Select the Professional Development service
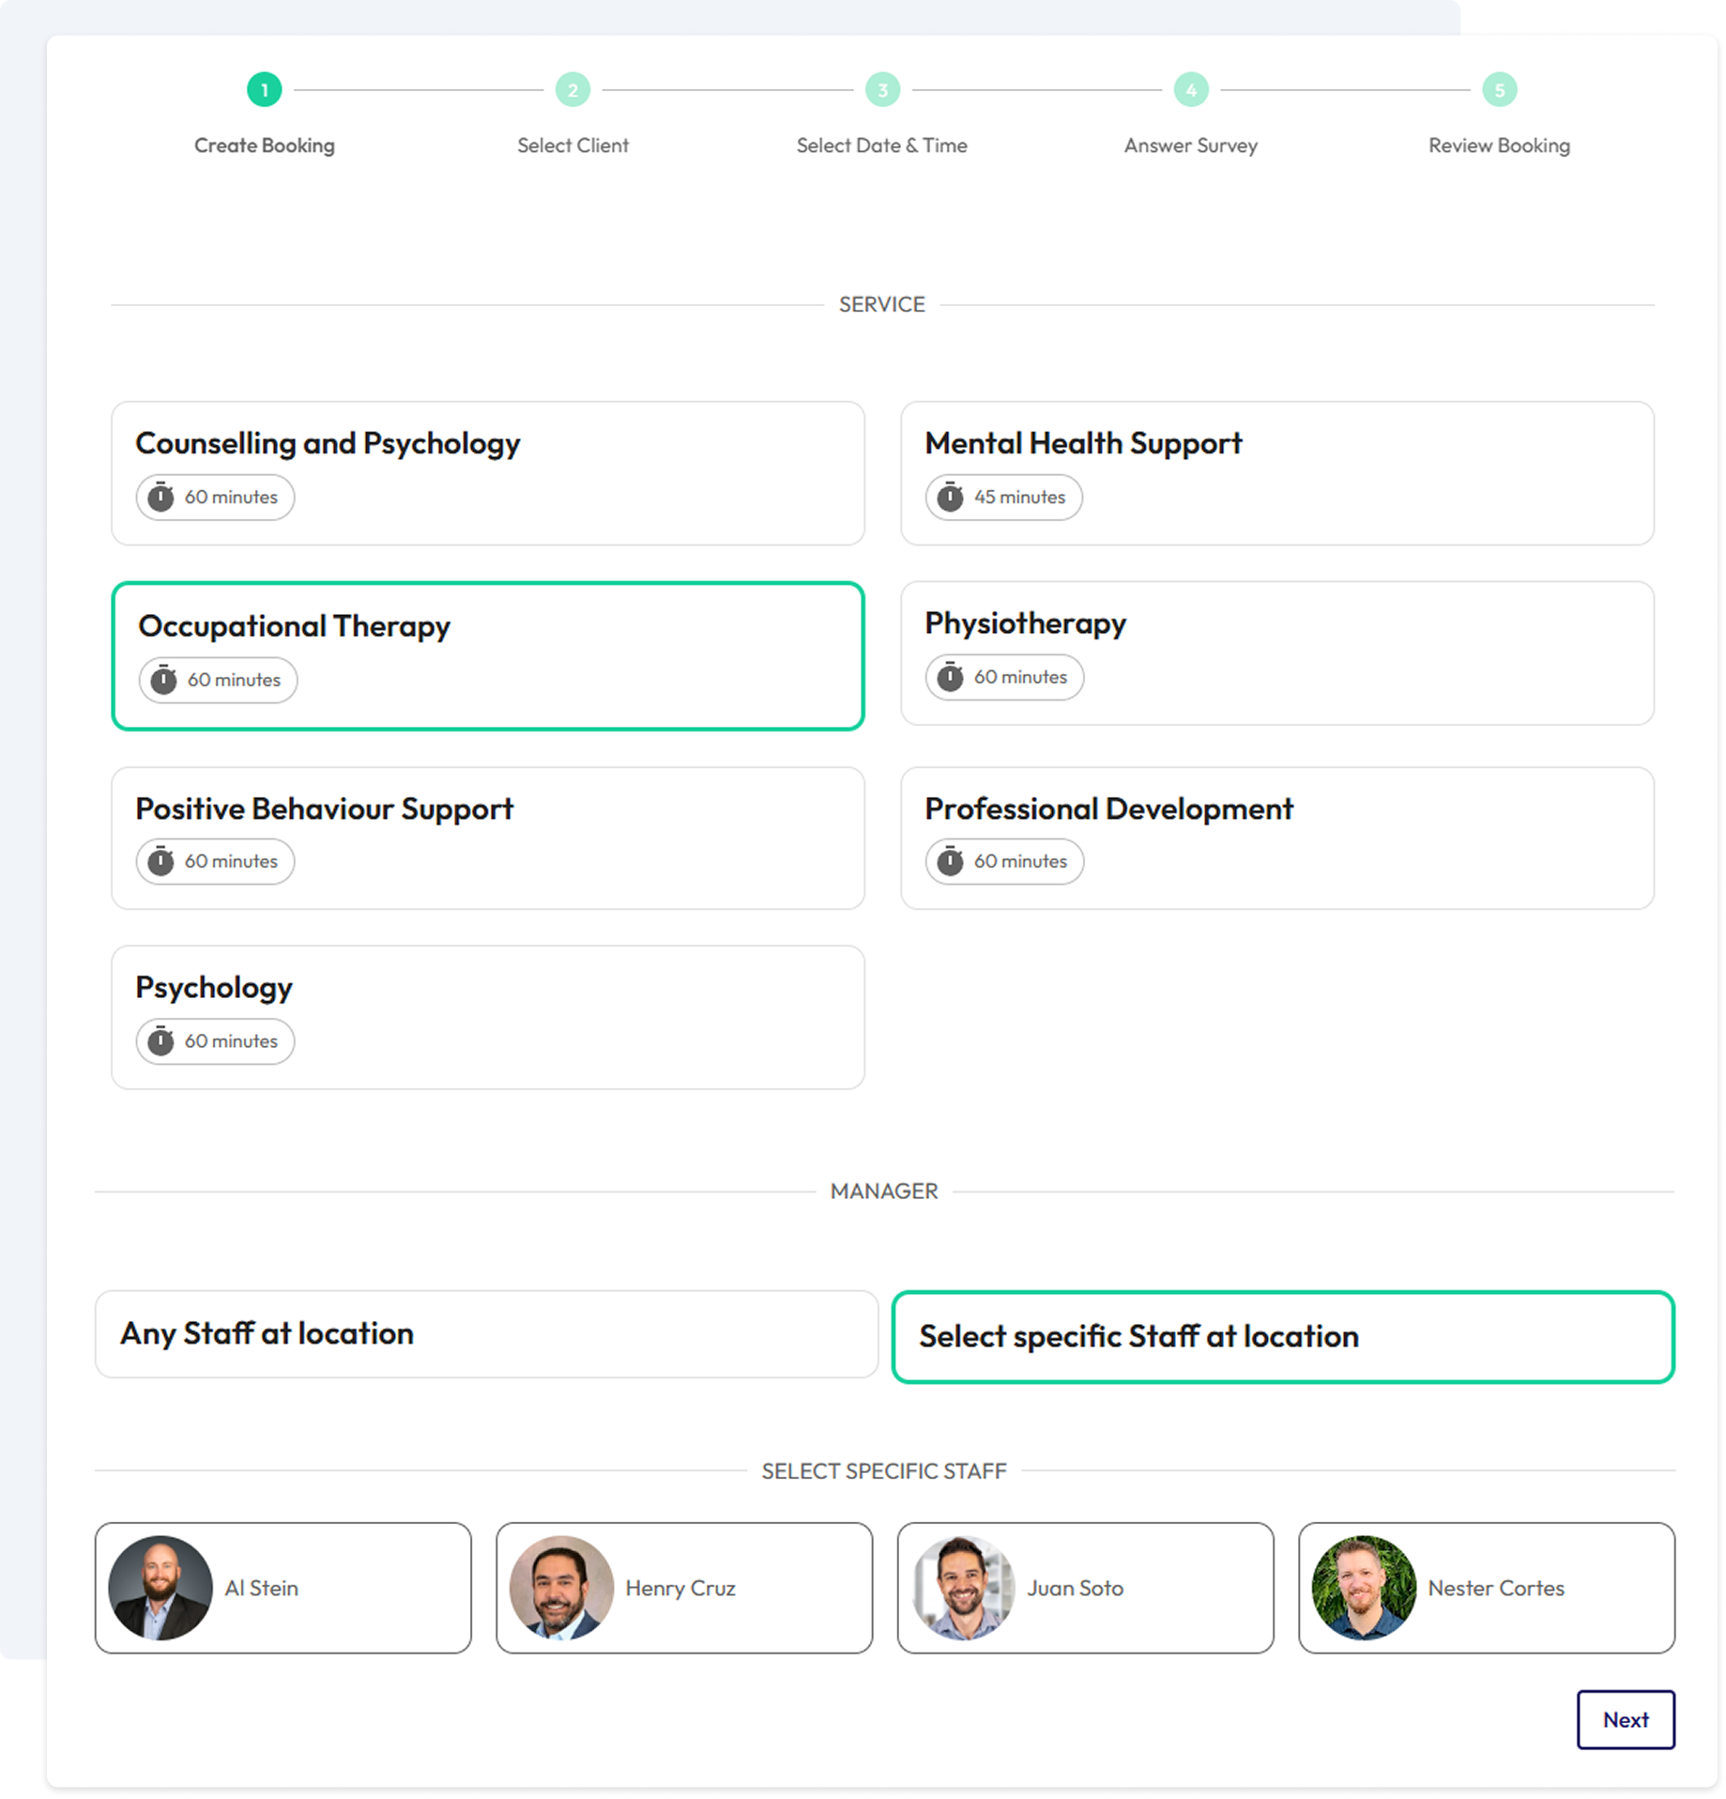 1277,838
